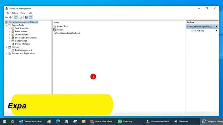
Task: Click the Event Viewer icon in tree
Action: point(13,32)
